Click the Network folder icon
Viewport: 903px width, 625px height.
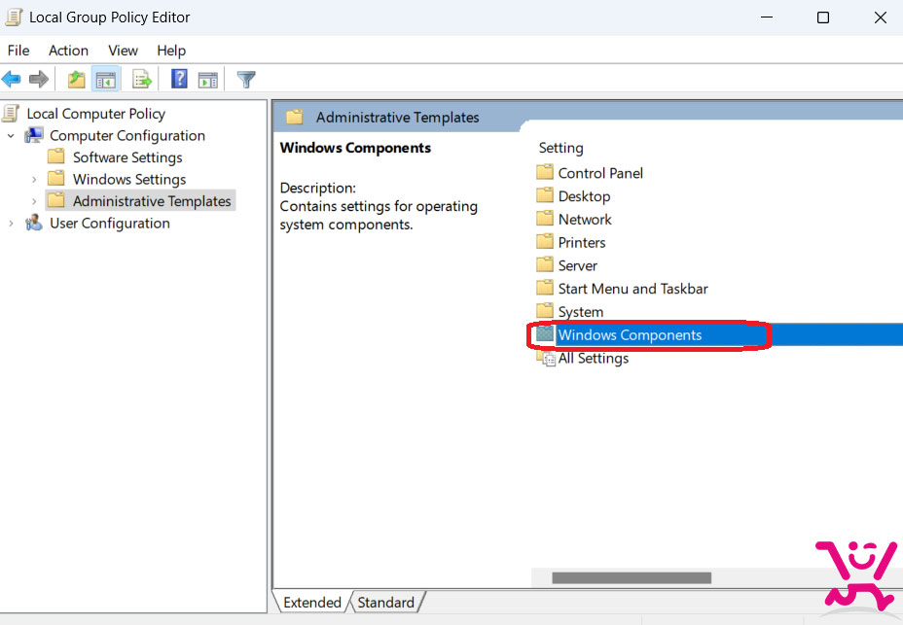coord(545,218)
